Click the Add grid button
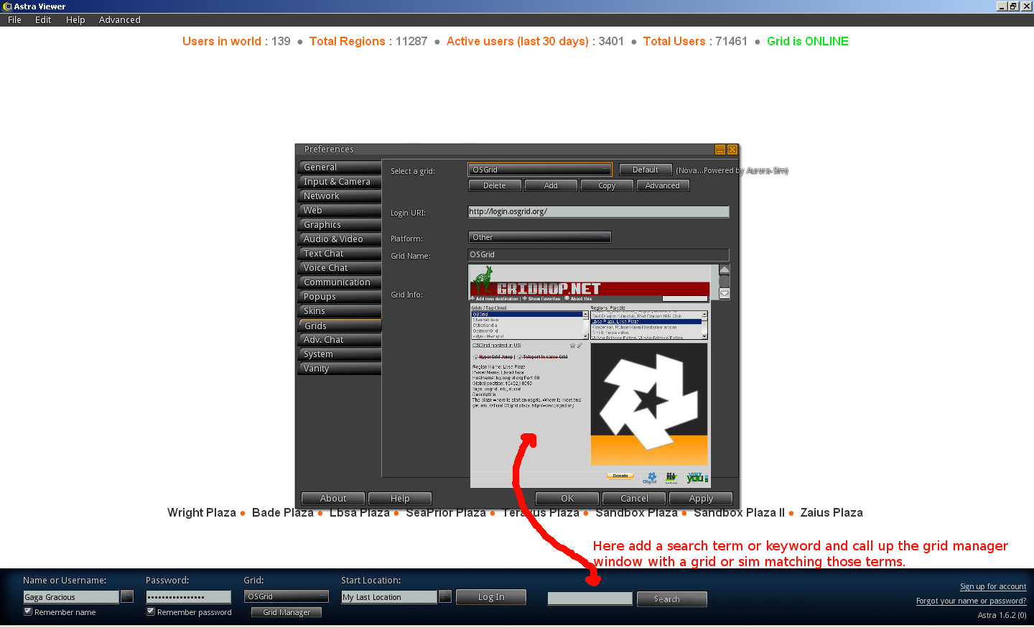1034x628 pixels. point(551,185)
